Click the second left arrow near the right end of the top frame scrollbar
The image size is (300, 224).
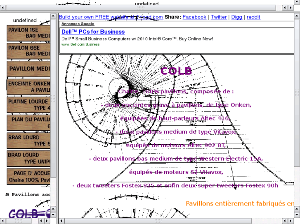click(x=285, y=8)
